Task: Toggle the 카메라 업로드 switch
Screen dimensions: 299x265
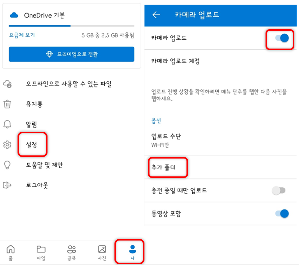Action: [282, 38]
